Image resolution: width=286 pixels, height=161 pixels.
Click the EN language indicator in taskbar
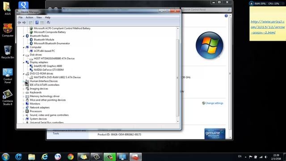pos(240,157)
